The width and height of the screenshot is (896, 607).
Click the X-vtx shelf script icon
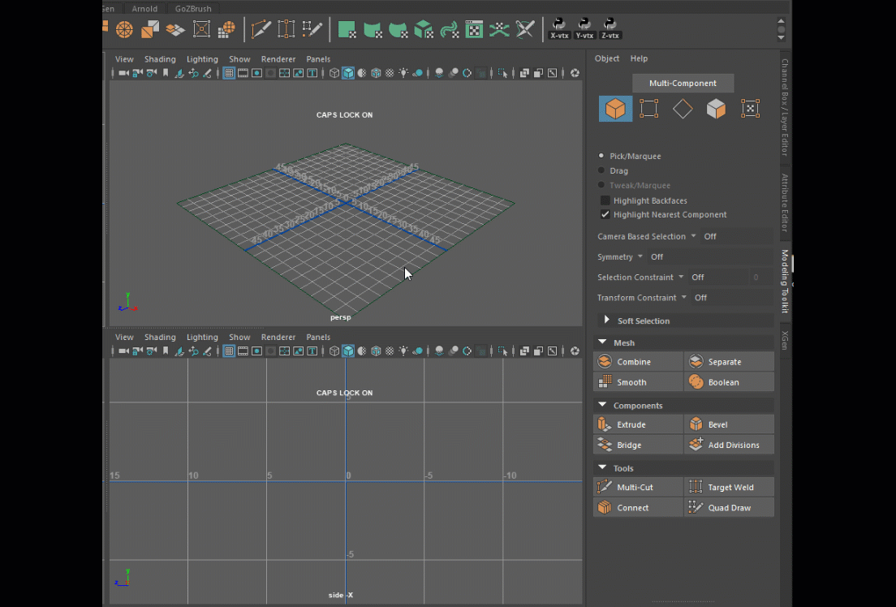tap(559, 28)
